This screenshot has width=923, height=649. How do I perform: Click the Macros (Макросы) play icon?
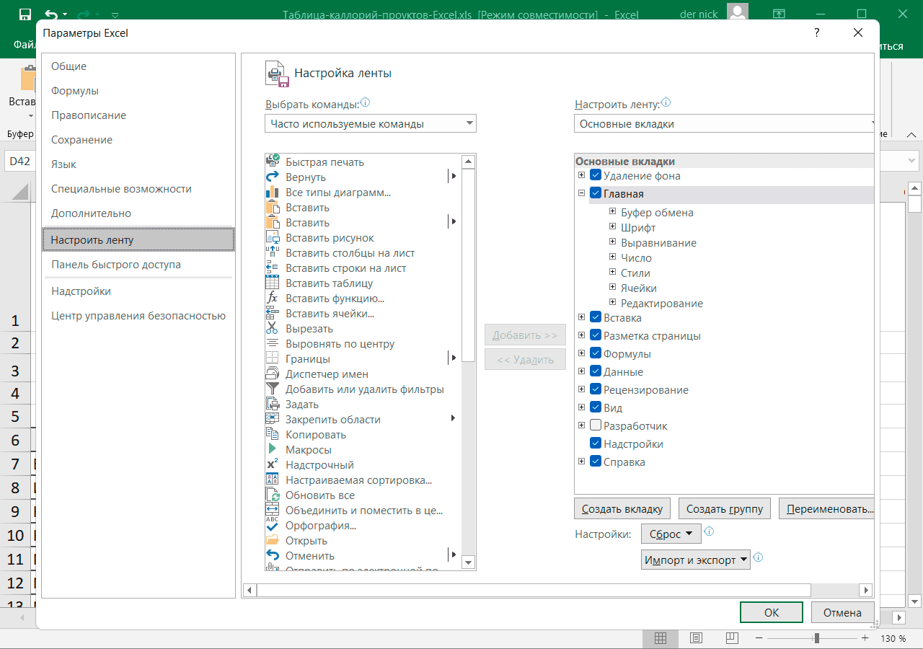[273, 449]
